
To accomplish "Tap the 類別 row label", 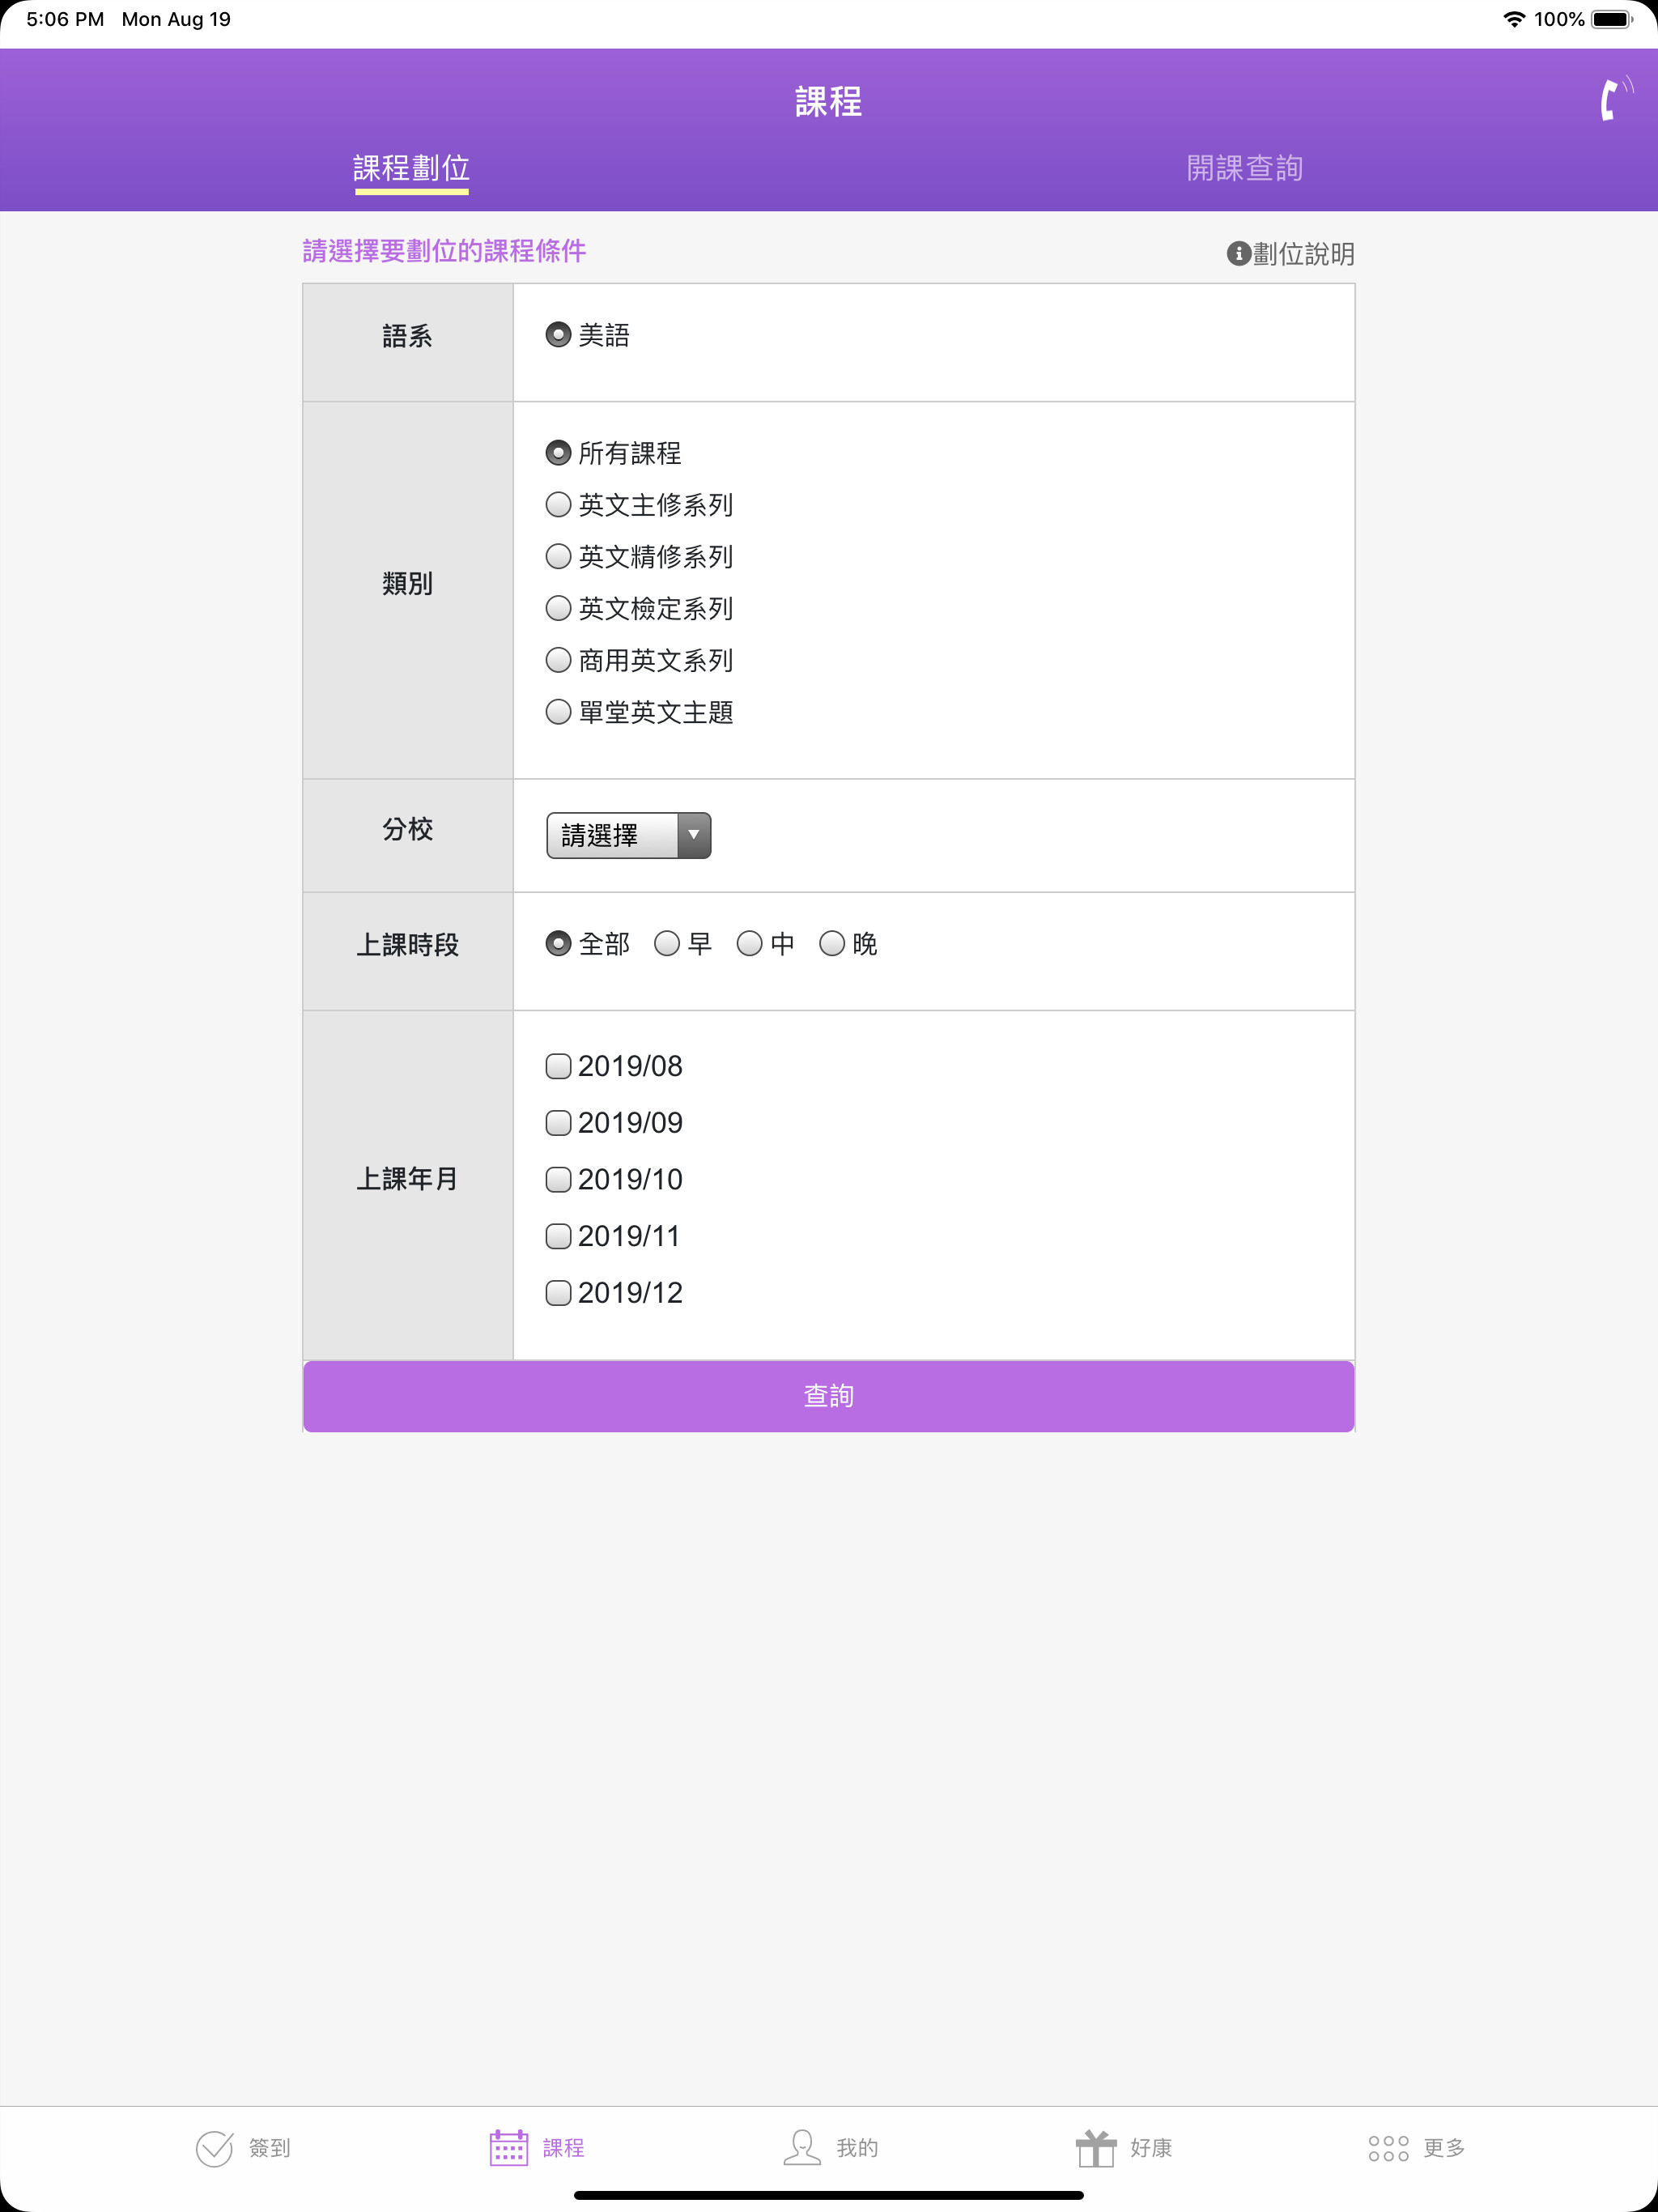I will (x=407, y=583).
